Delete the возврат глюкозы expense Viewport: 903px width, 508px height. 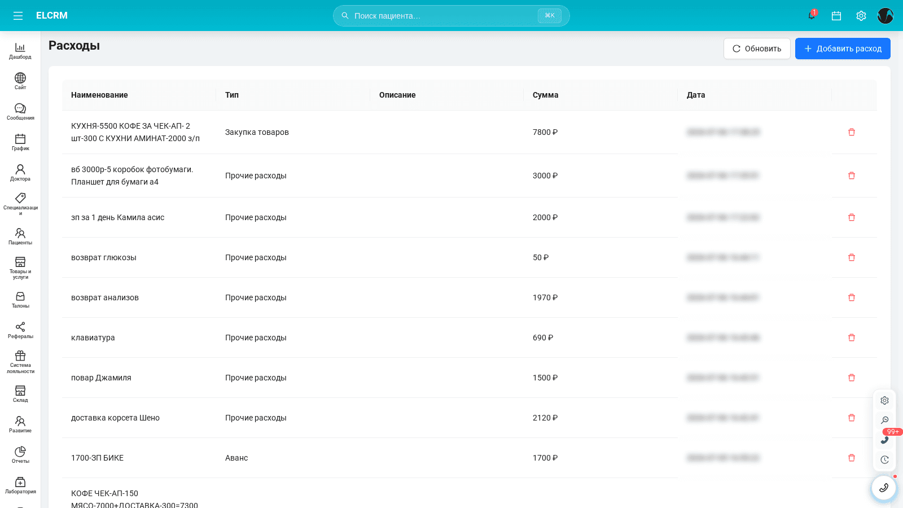coord(852,257)
